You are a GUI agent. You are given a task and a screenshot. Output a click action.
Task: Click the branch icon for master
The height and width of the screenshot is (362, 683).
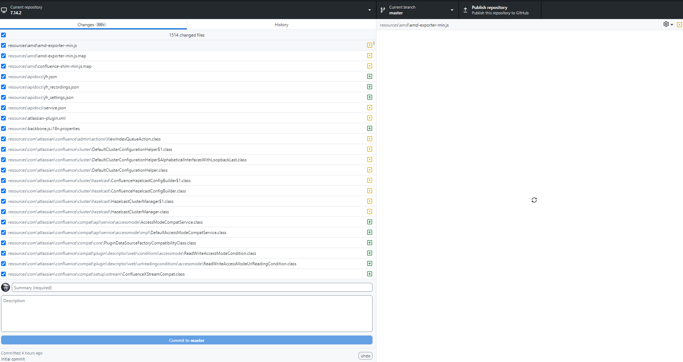point(383,10)
